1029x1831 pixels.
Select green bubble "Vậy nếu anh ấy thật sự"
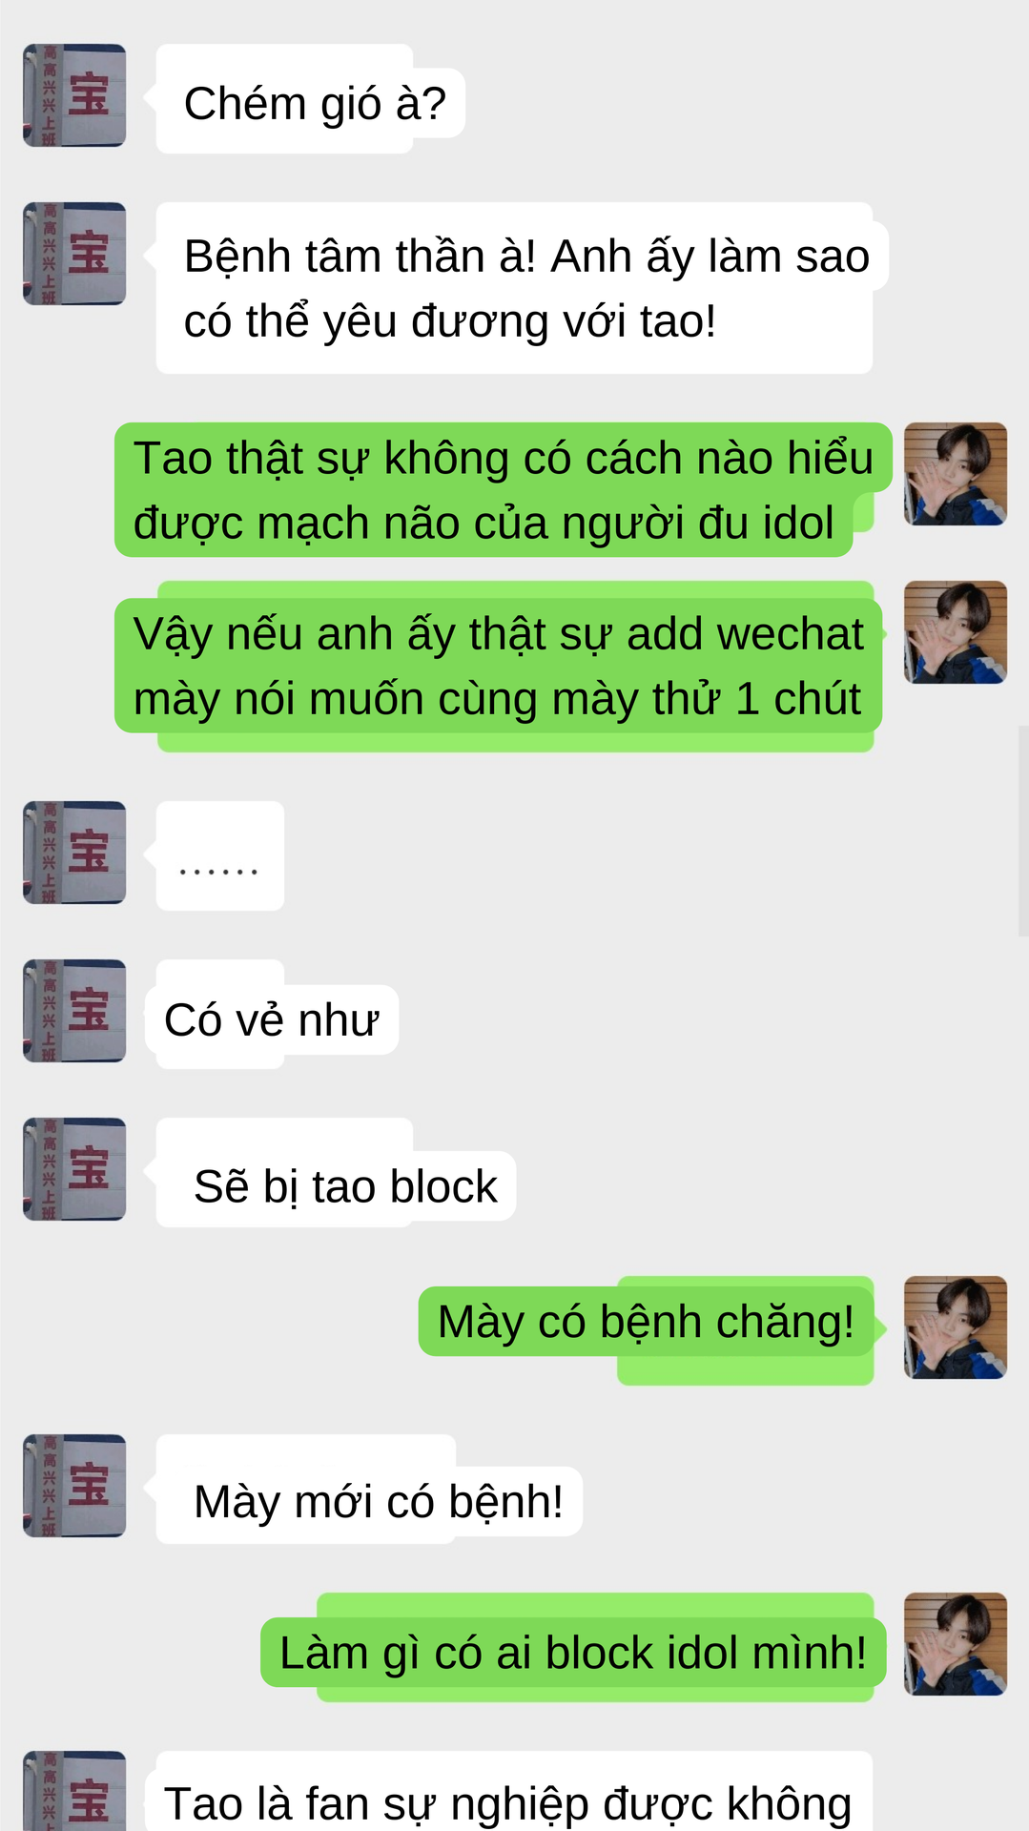tap(499, 667)
